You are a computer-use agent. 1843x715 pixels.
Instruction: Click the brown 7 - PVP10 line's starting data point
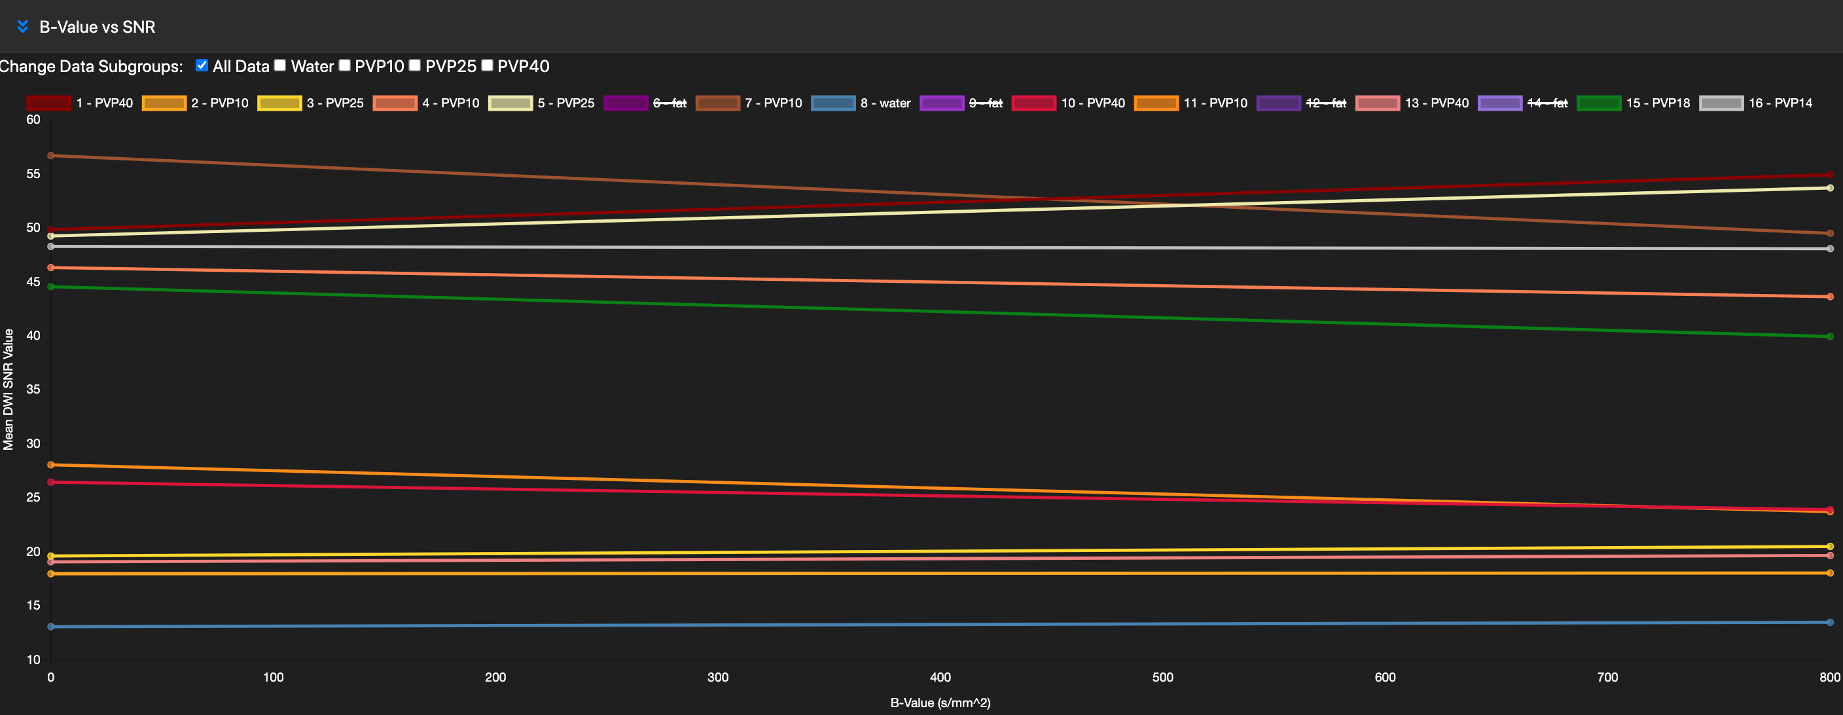[x=50, y=155]
